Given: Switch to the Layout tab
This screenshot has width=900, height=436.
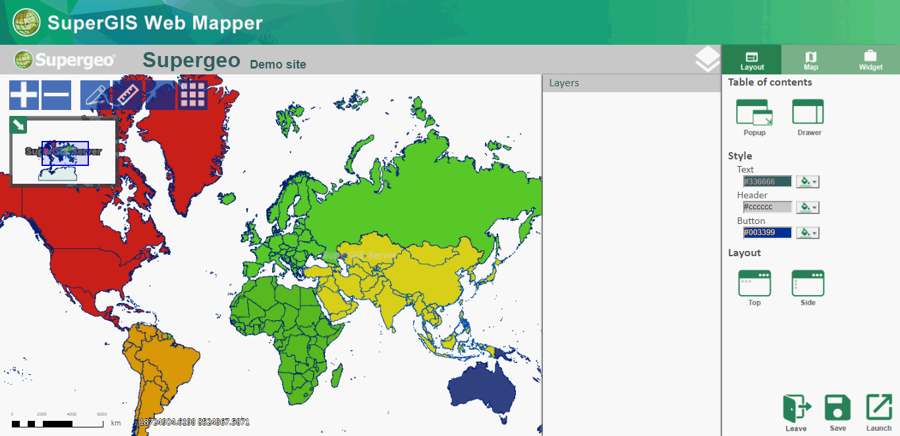Looking at the screenshot, I should [752, 60].
